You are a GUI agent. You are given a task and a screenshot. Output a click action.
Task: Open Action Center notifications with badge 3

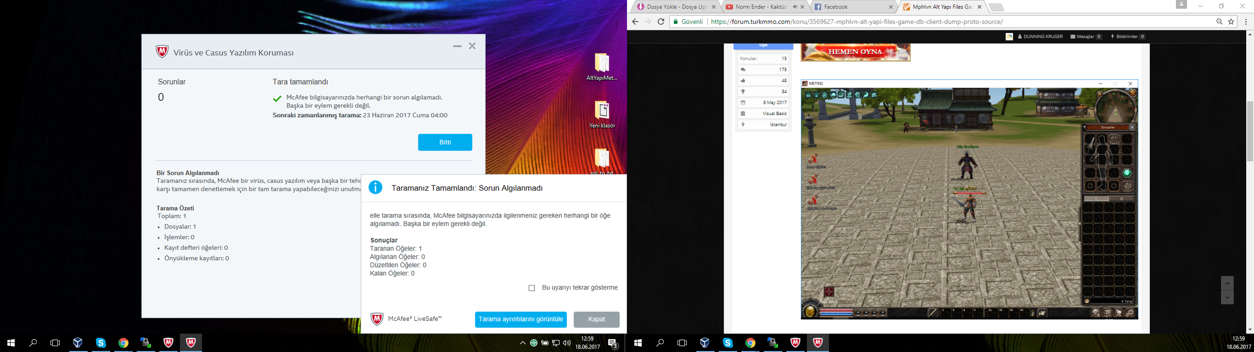point(613,343)
